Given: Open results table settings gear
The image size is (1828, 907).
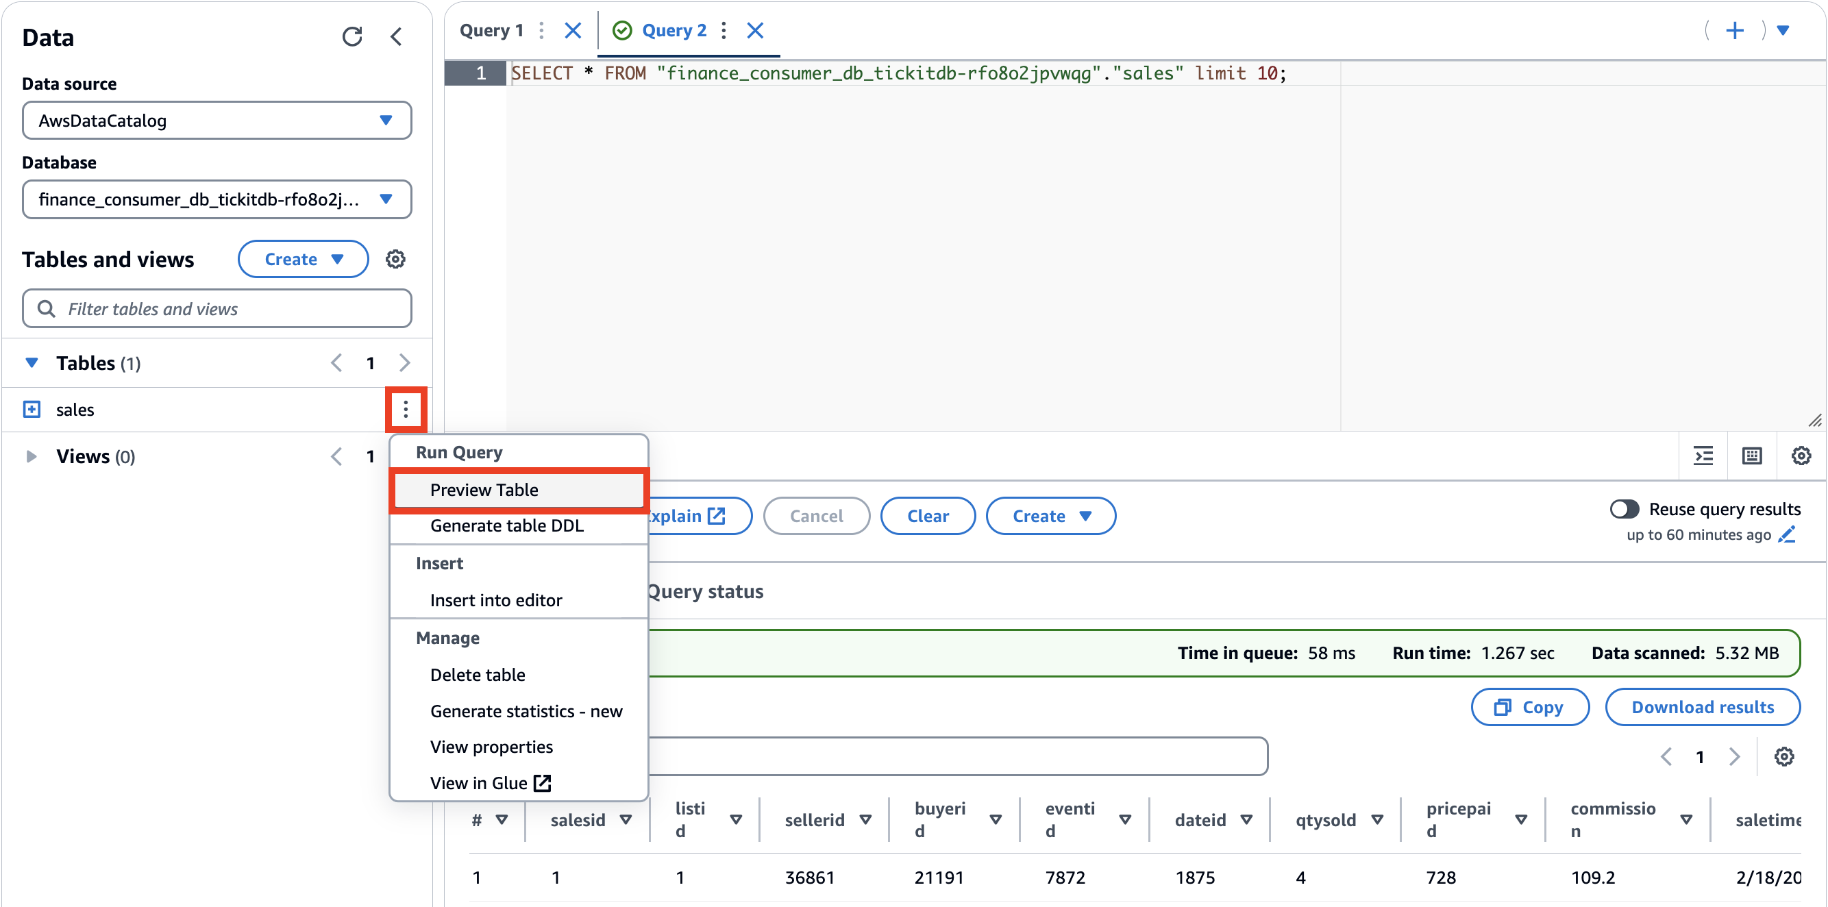Looking at the screenshot, I should pyautogui.click(x=1783, y=756).
